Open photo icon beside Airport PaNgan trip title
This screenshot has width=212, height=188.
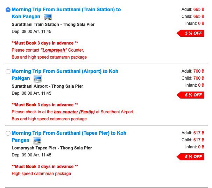click(x=37, y=79)
